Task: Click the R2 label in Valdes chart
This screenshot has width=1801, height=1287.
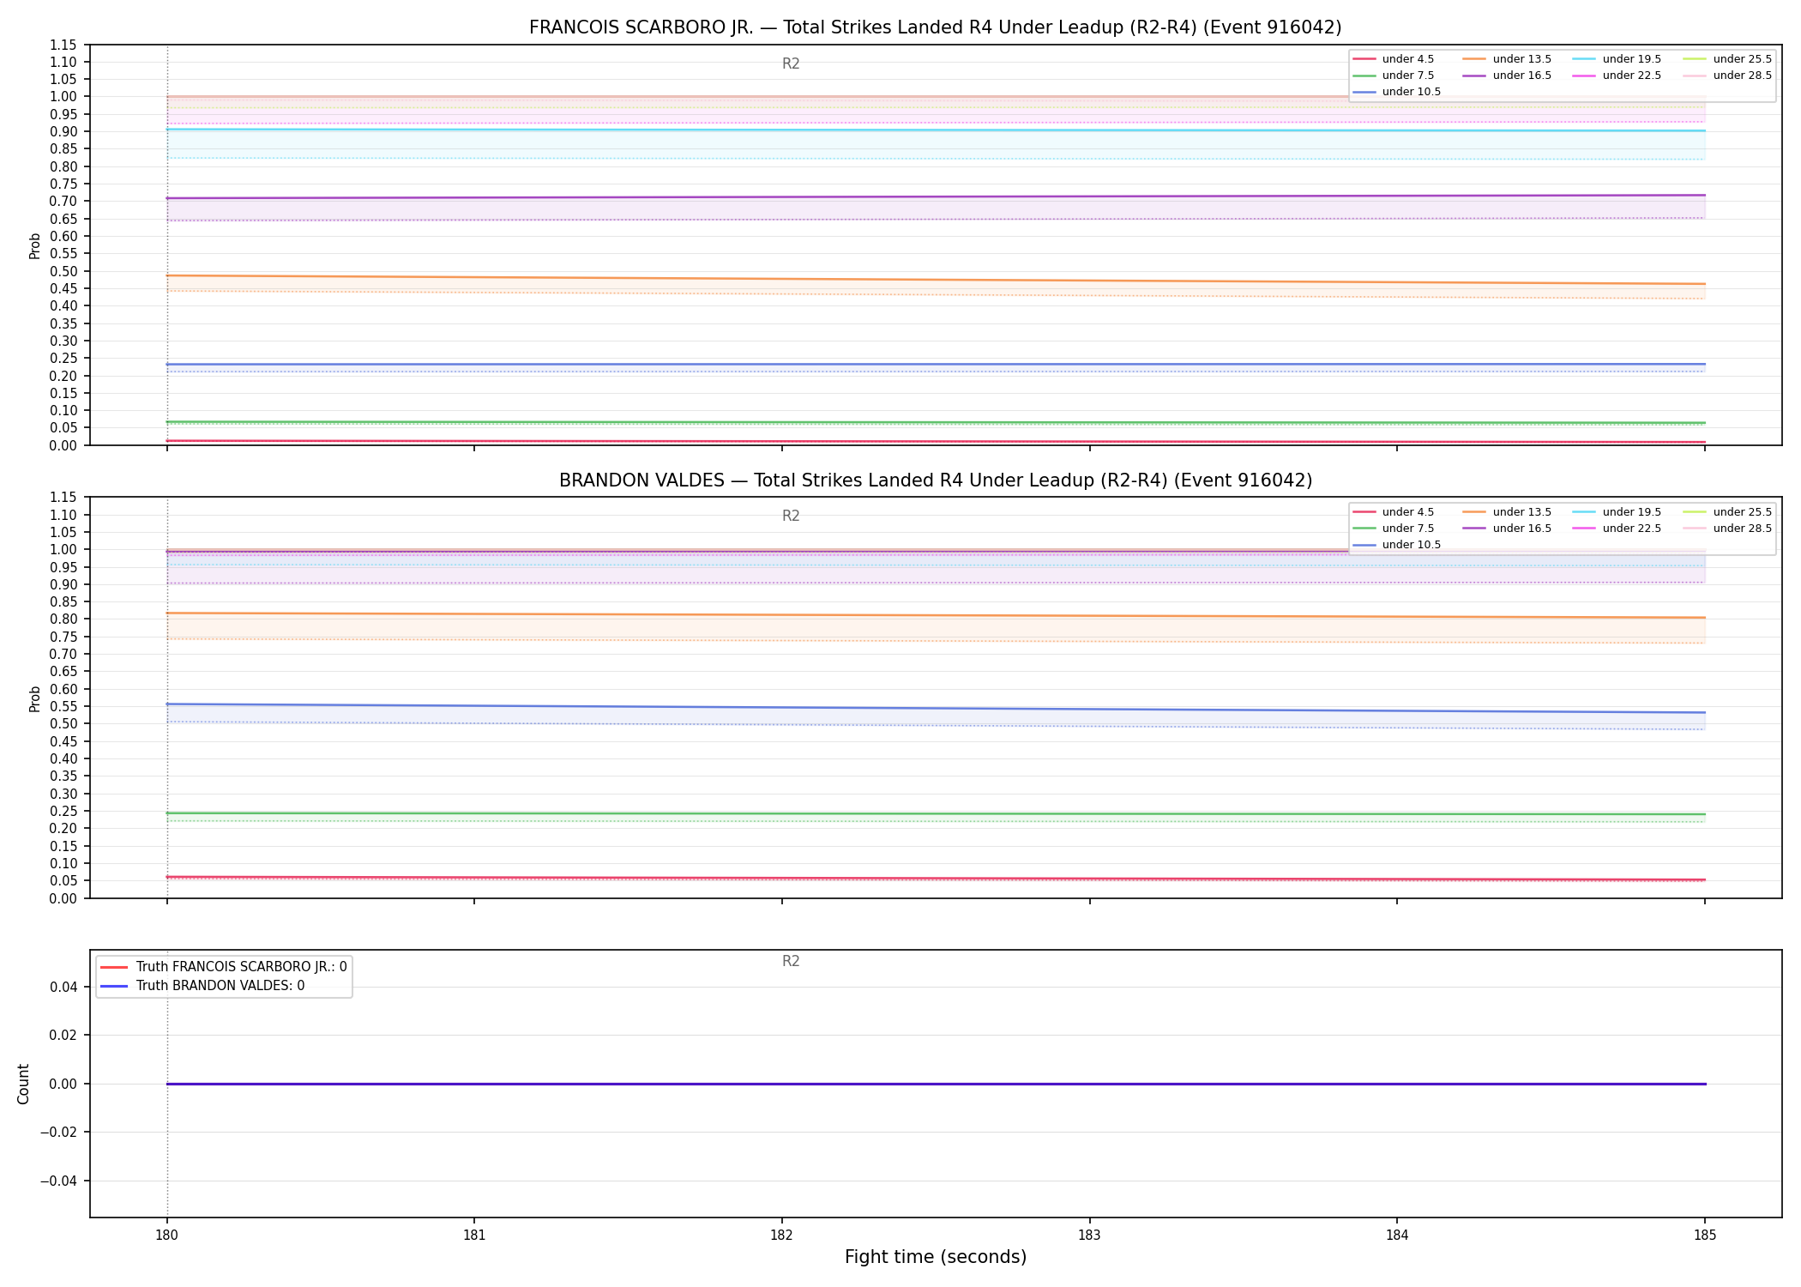Action: pos(791,516)
